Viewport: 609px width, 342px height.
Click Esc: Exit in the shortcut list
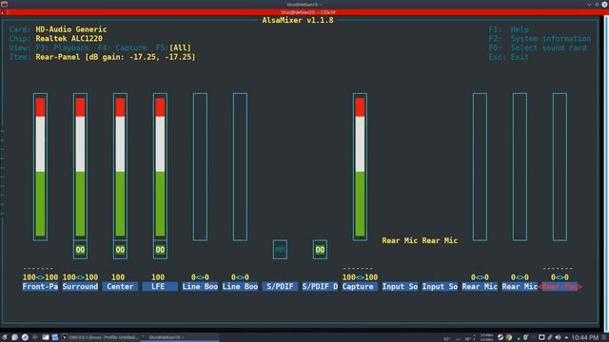click(x=509, y=57)
